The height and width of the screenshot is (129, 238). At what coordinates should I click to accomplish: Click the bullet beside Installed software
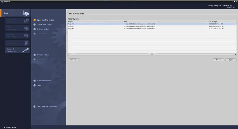[x=35, y=81]
